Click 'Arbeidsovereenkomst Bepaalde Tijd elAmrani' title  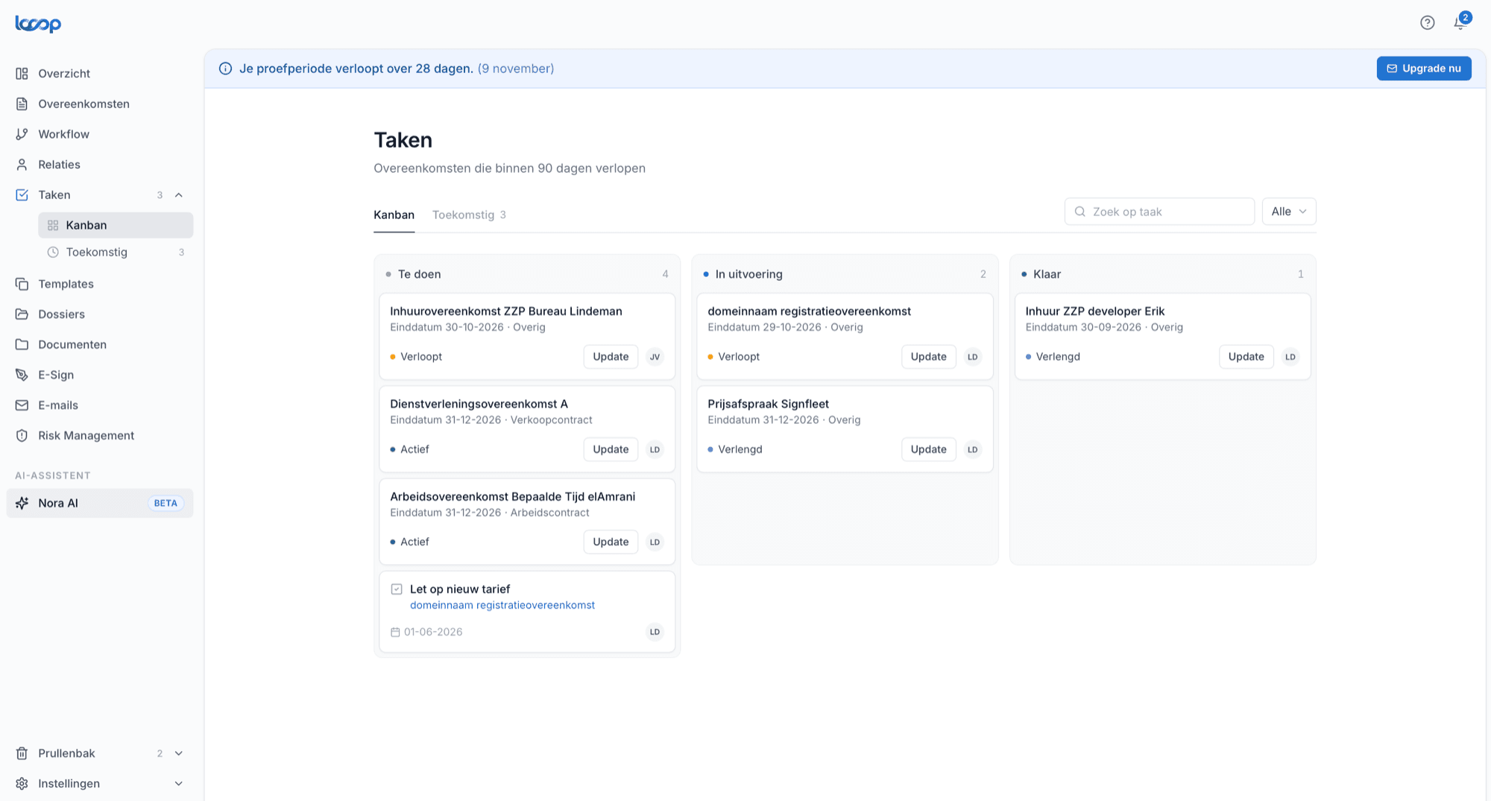click(513, 496)
